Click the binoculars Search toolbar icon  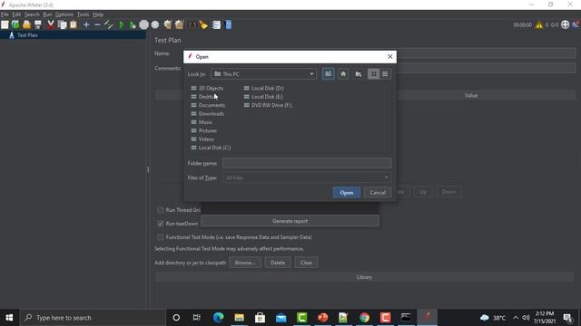click(192, 24)
